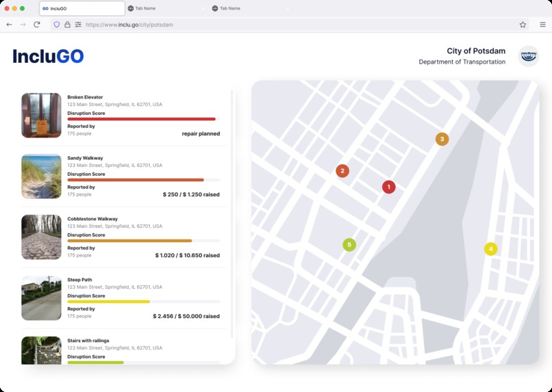
Task: Click the Cobblestone Walkway title
Action: (x=92, y=219)
